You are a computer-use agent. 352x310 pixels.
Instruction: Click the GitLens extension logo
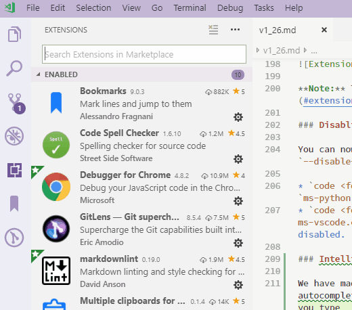coord(56,229)
